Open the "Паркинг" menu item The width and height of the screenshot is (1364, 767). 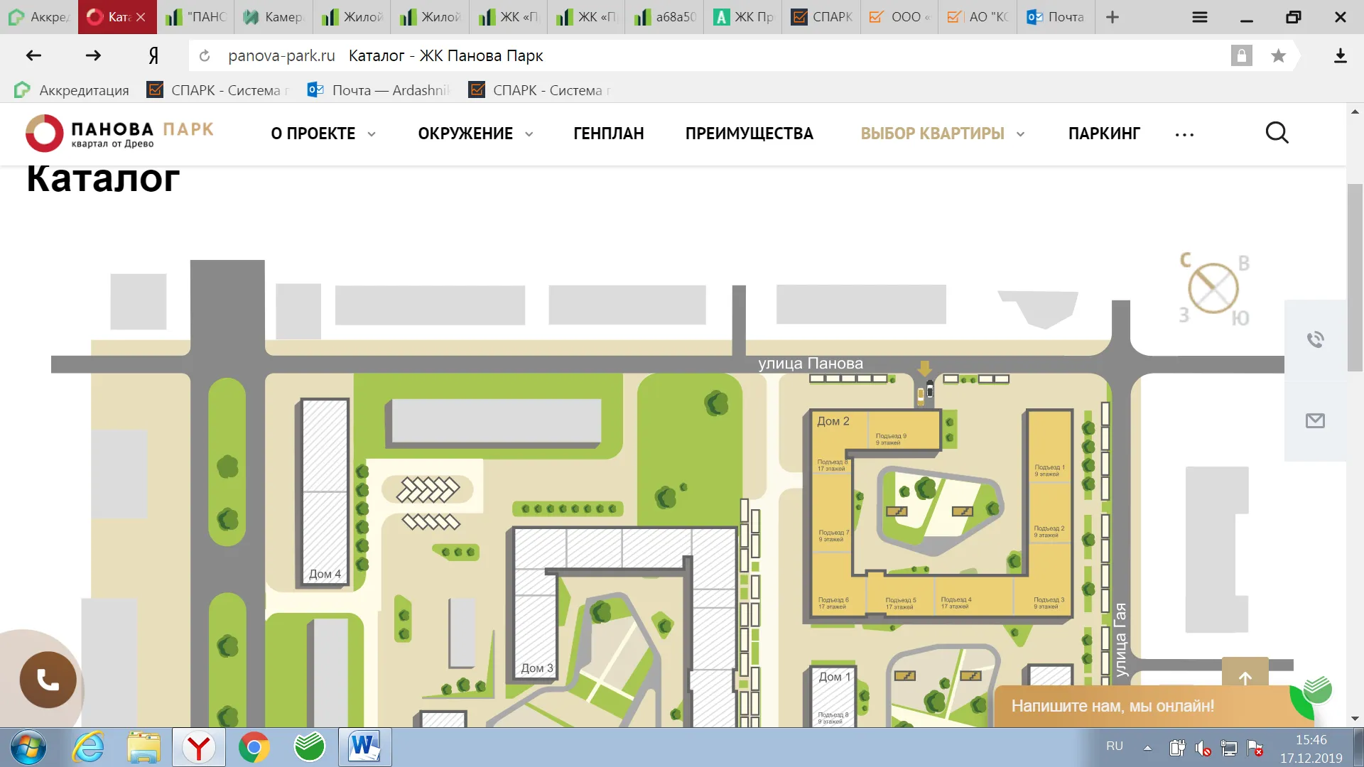[1103, 134]
